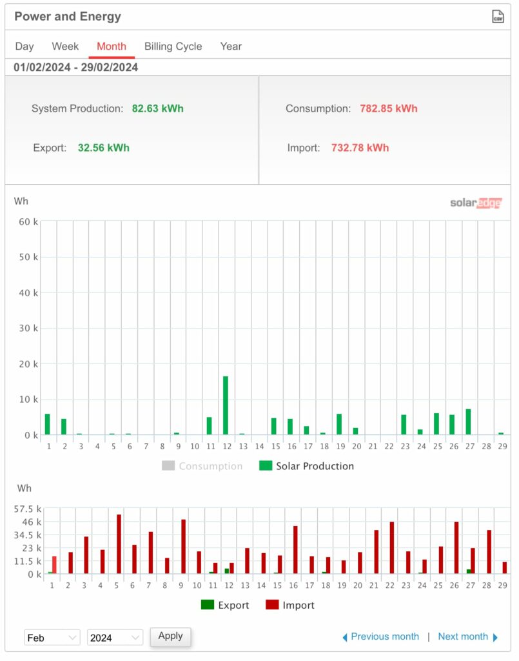This screenshot has height=661, width=519.
Task: Click the date range 01/02/2024 - 29/02/2024
Action: click(x=76, y=67)
